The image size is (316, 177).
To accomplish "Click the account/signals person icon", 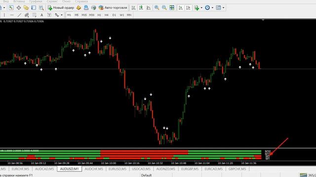I will point(86,8).
